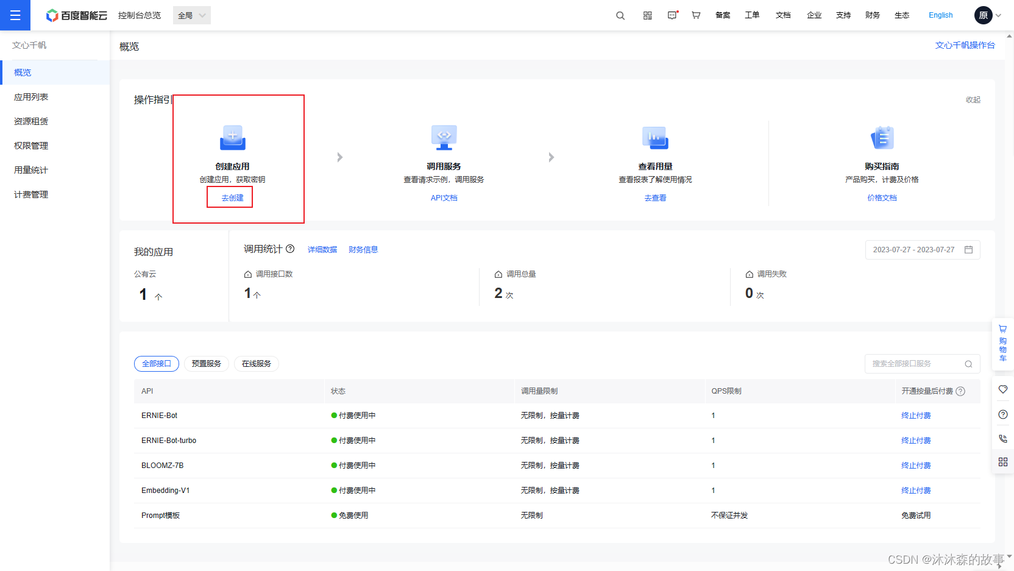Click the floating grid apps icon
The image size is (1014, 571).
point(1003,462)
